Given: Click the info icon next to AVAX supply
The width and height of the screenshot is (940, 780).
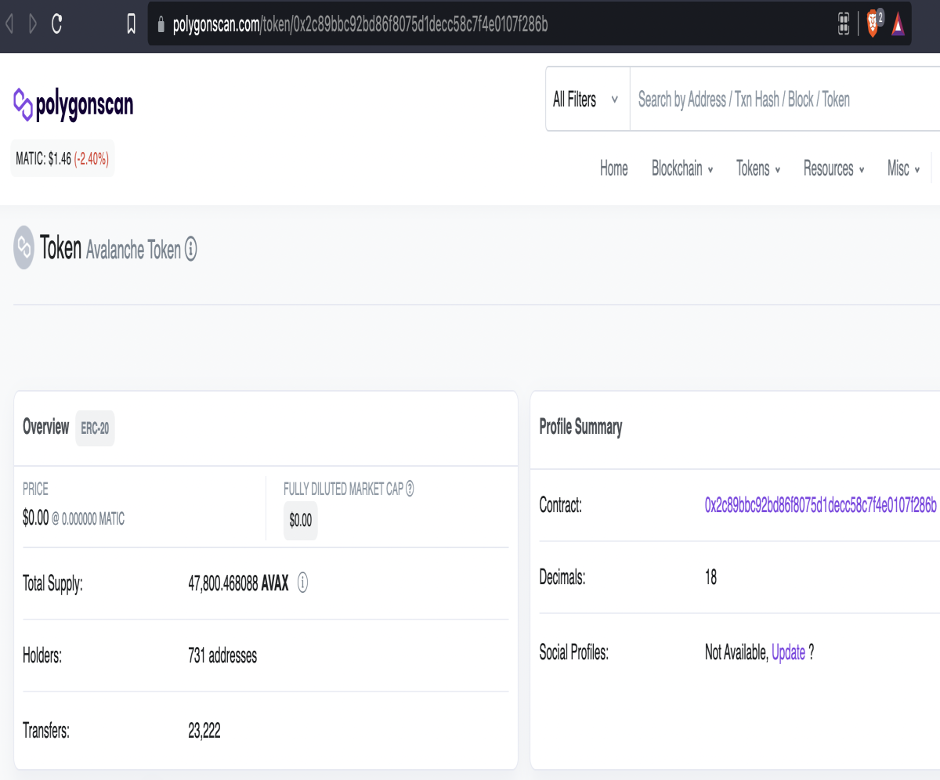Looking at the screenshot, I should (x=302, y=583).
